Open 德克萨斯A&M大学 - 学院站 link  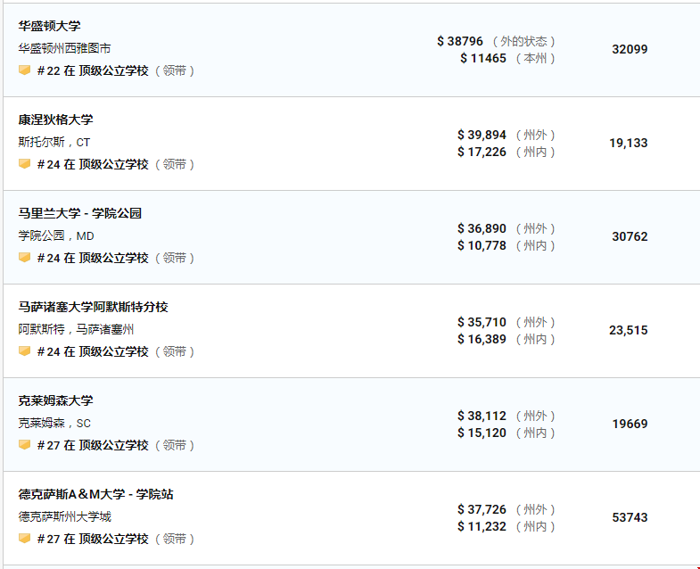[95, 494]
